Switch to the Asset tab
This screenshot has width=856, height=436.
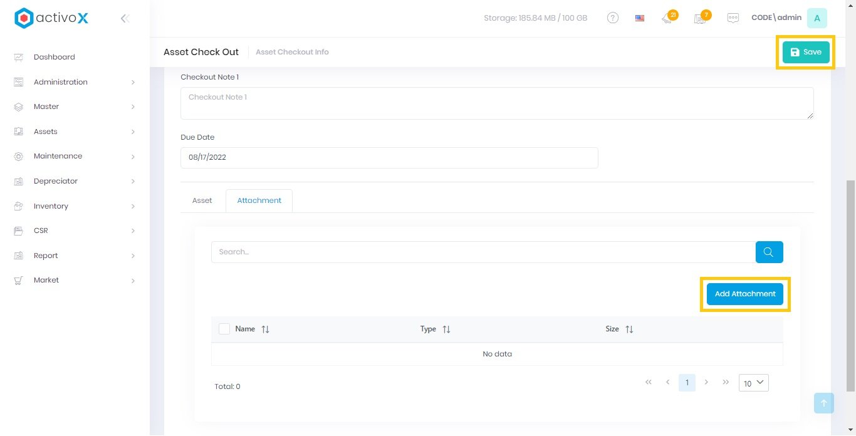point(202,200)
